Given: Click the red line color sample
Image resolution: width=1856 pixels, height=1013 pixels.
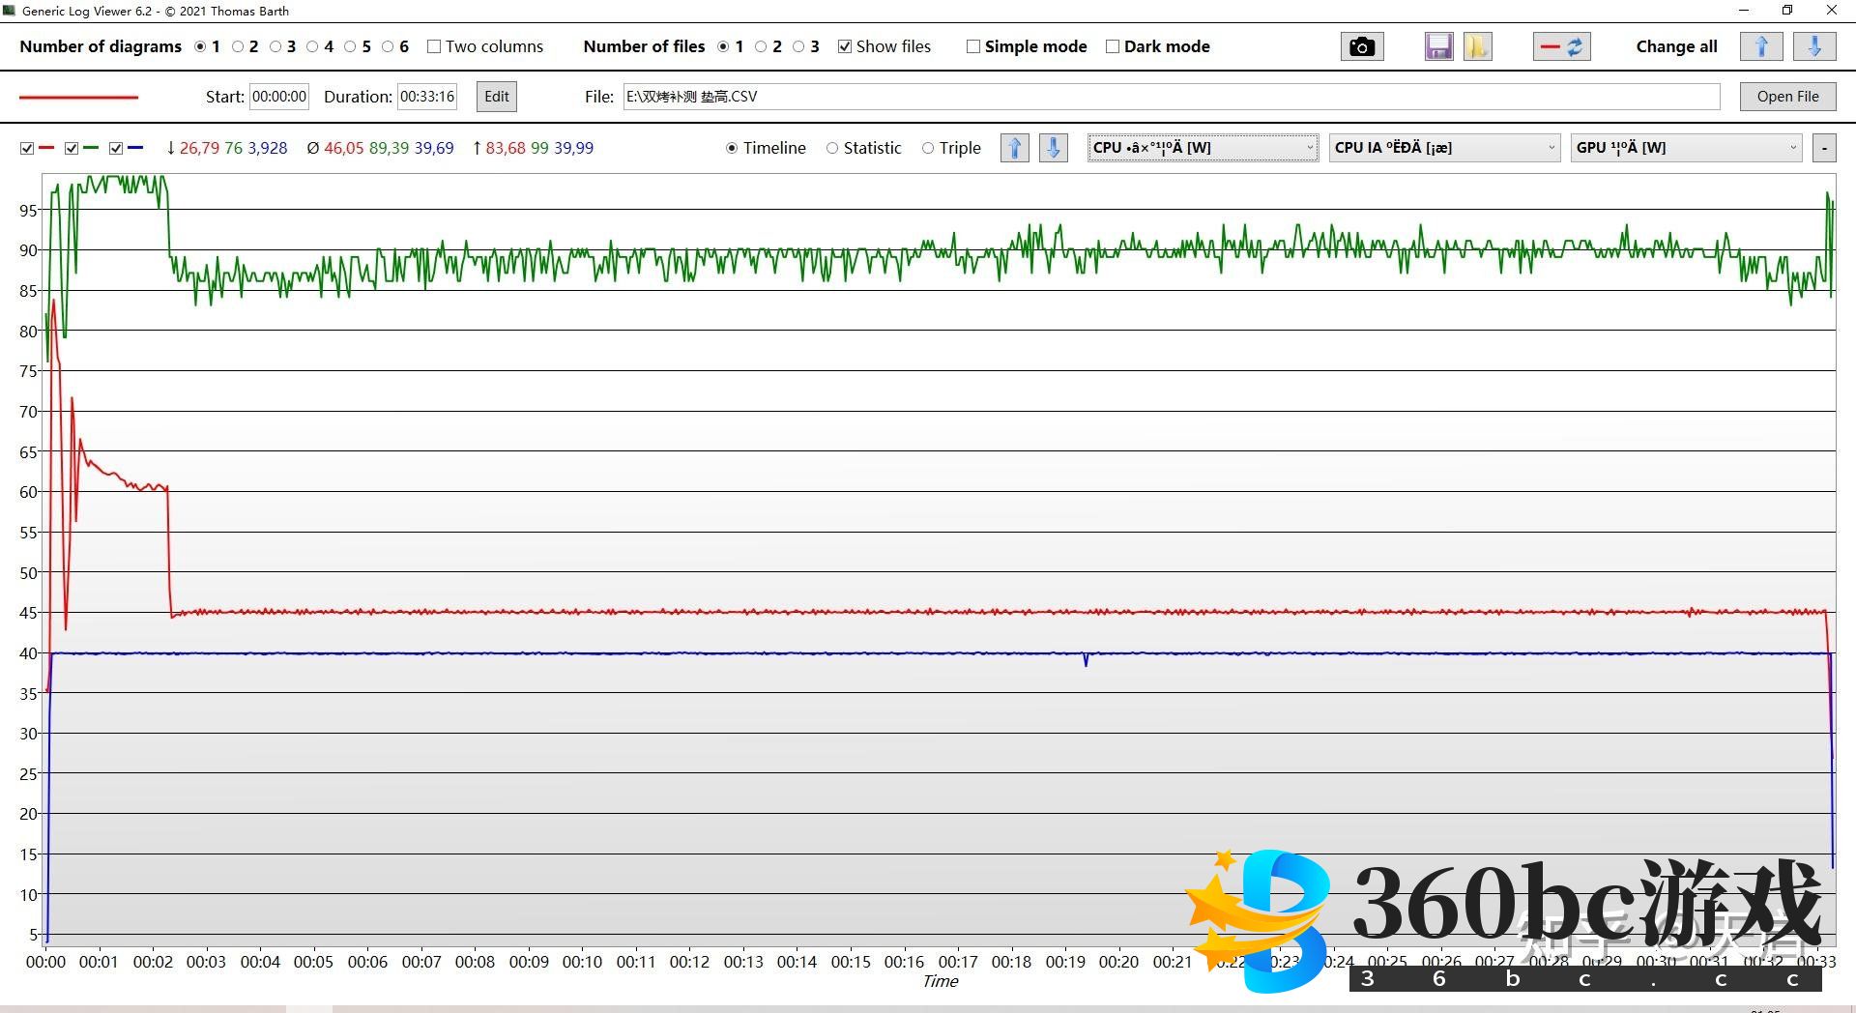Looking at the screenshot, I should tap(79, 97).
